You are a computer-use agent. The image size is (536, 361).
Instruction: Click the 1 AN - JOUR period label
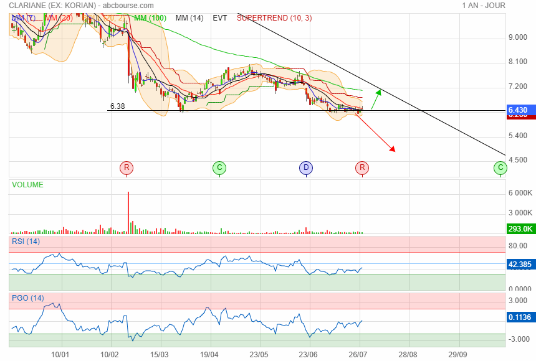click(484, 6)
